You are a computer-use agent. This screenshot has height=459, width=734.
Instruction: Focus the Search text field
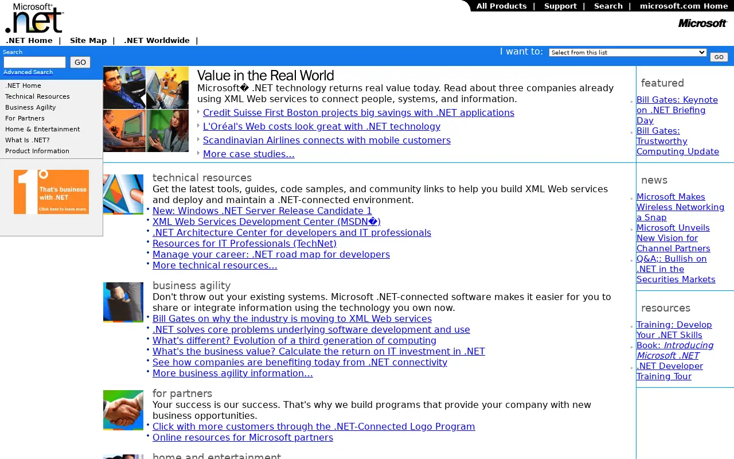coord(35,62)
